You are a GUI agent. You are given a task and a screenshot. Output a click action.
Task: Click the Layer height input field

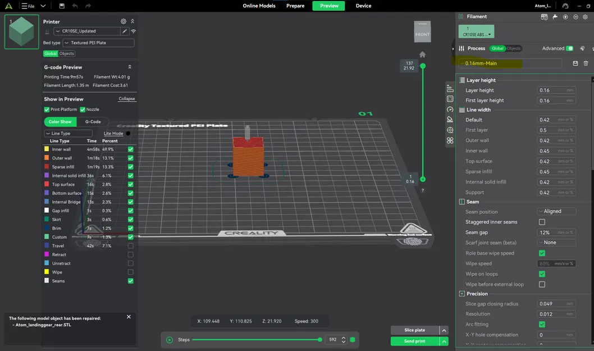[556, 90]
